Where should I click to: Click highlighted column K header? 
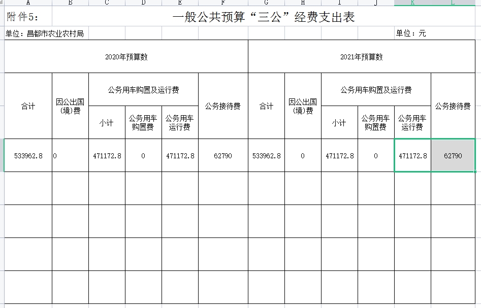(x=412, y=3)
